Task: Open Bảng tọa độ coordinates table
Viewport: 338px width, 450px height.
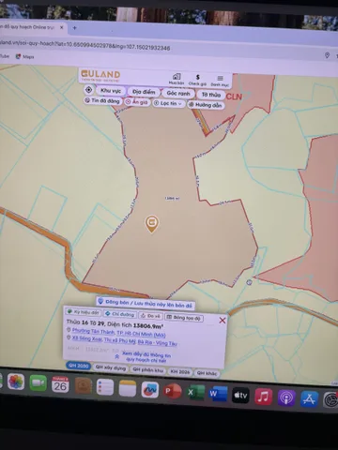Action: 184,318
